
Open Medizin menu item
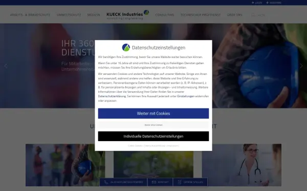pyautogui.click(x=94, y=15)
